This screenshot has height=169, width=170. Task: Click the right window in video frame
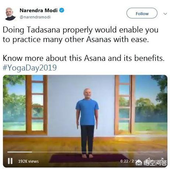pos(125,104)
